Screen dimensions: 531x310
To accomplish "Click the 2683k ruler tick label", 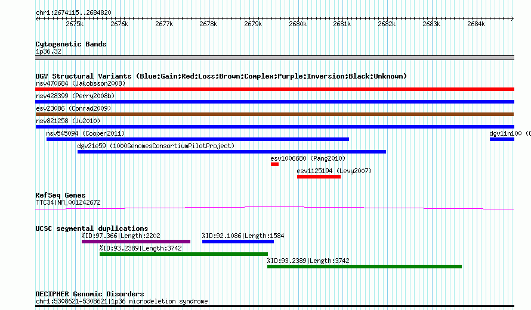I will pos(431,24).
